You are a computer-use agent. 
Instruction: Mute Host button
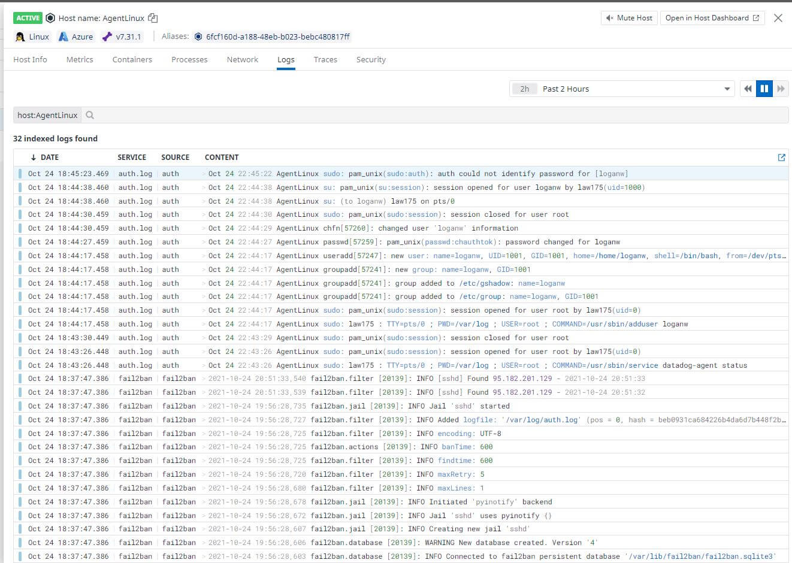[x=629, y=18]
